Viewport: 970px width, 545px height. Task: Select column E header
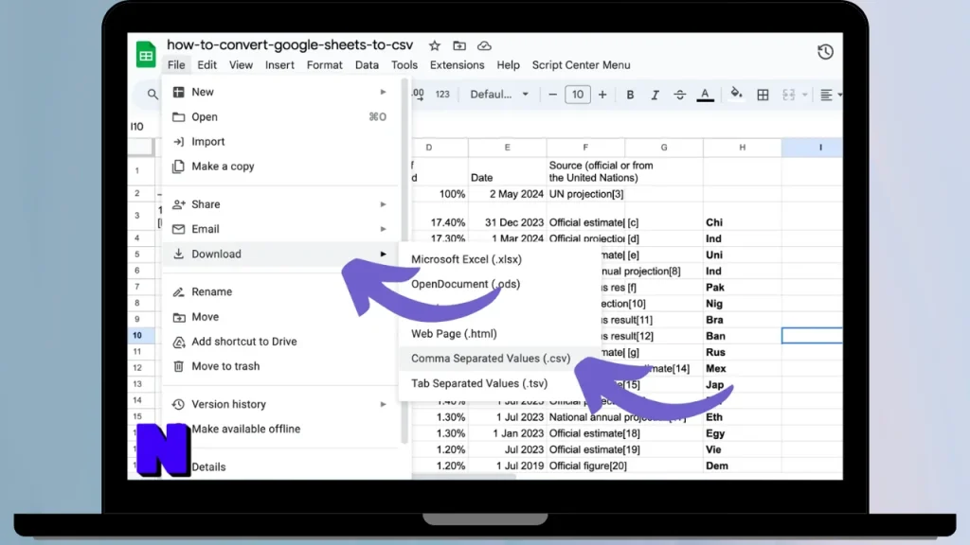[508, 148]
